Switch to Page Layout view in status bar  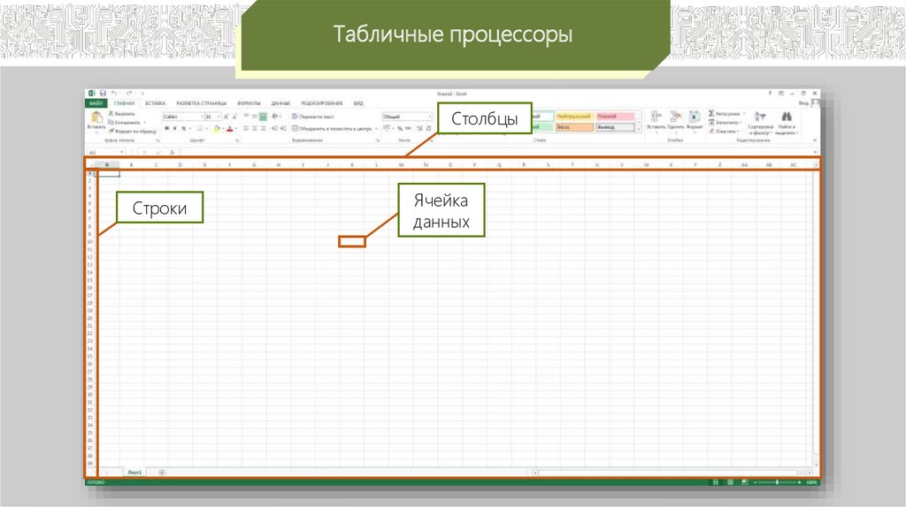click(730, 482)
